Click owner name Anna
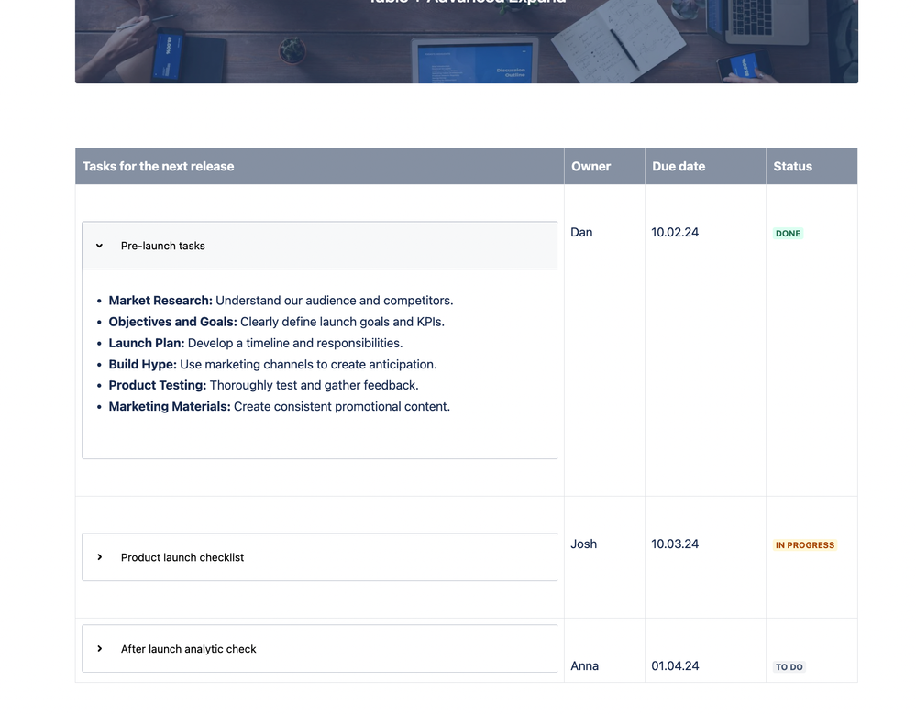Image resolution: width=916 pixels, height=714 pixels. tap(584, 666)
